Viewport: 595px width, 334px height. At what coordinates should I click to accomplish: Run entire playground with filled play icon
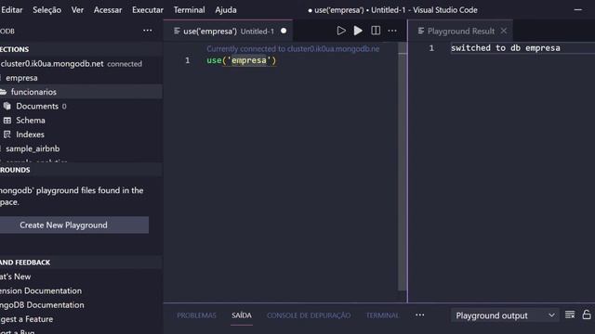click(x=358, y=31)
